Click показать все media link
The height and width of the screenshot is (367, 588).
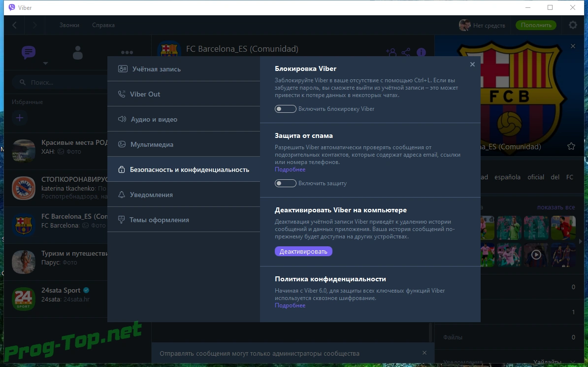click(556, 207)
